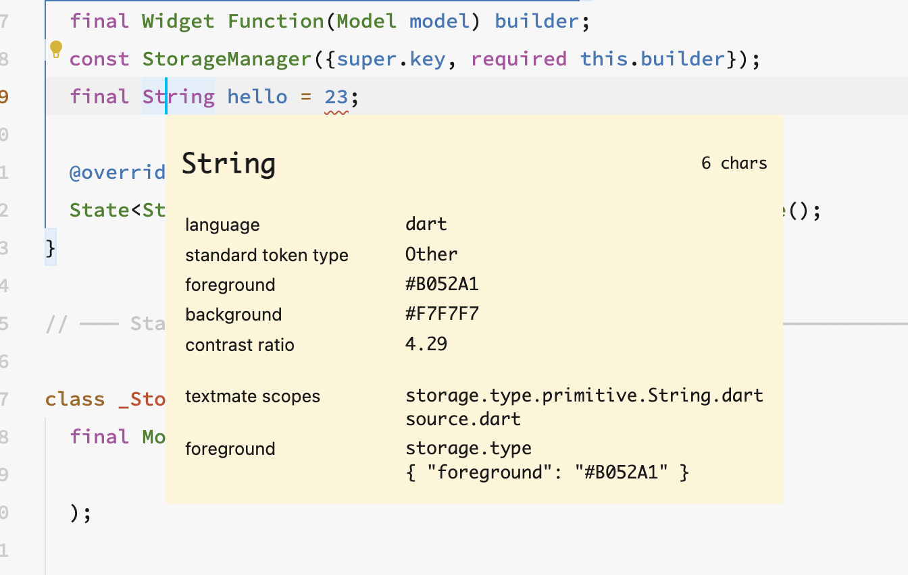Click the 6 chars label in the hover
This screenshot has height=575, width=908.
tap(734, 163)
